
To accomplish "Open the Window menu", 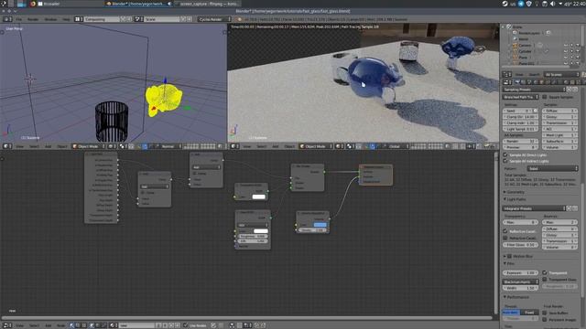I will coord(51,19).
